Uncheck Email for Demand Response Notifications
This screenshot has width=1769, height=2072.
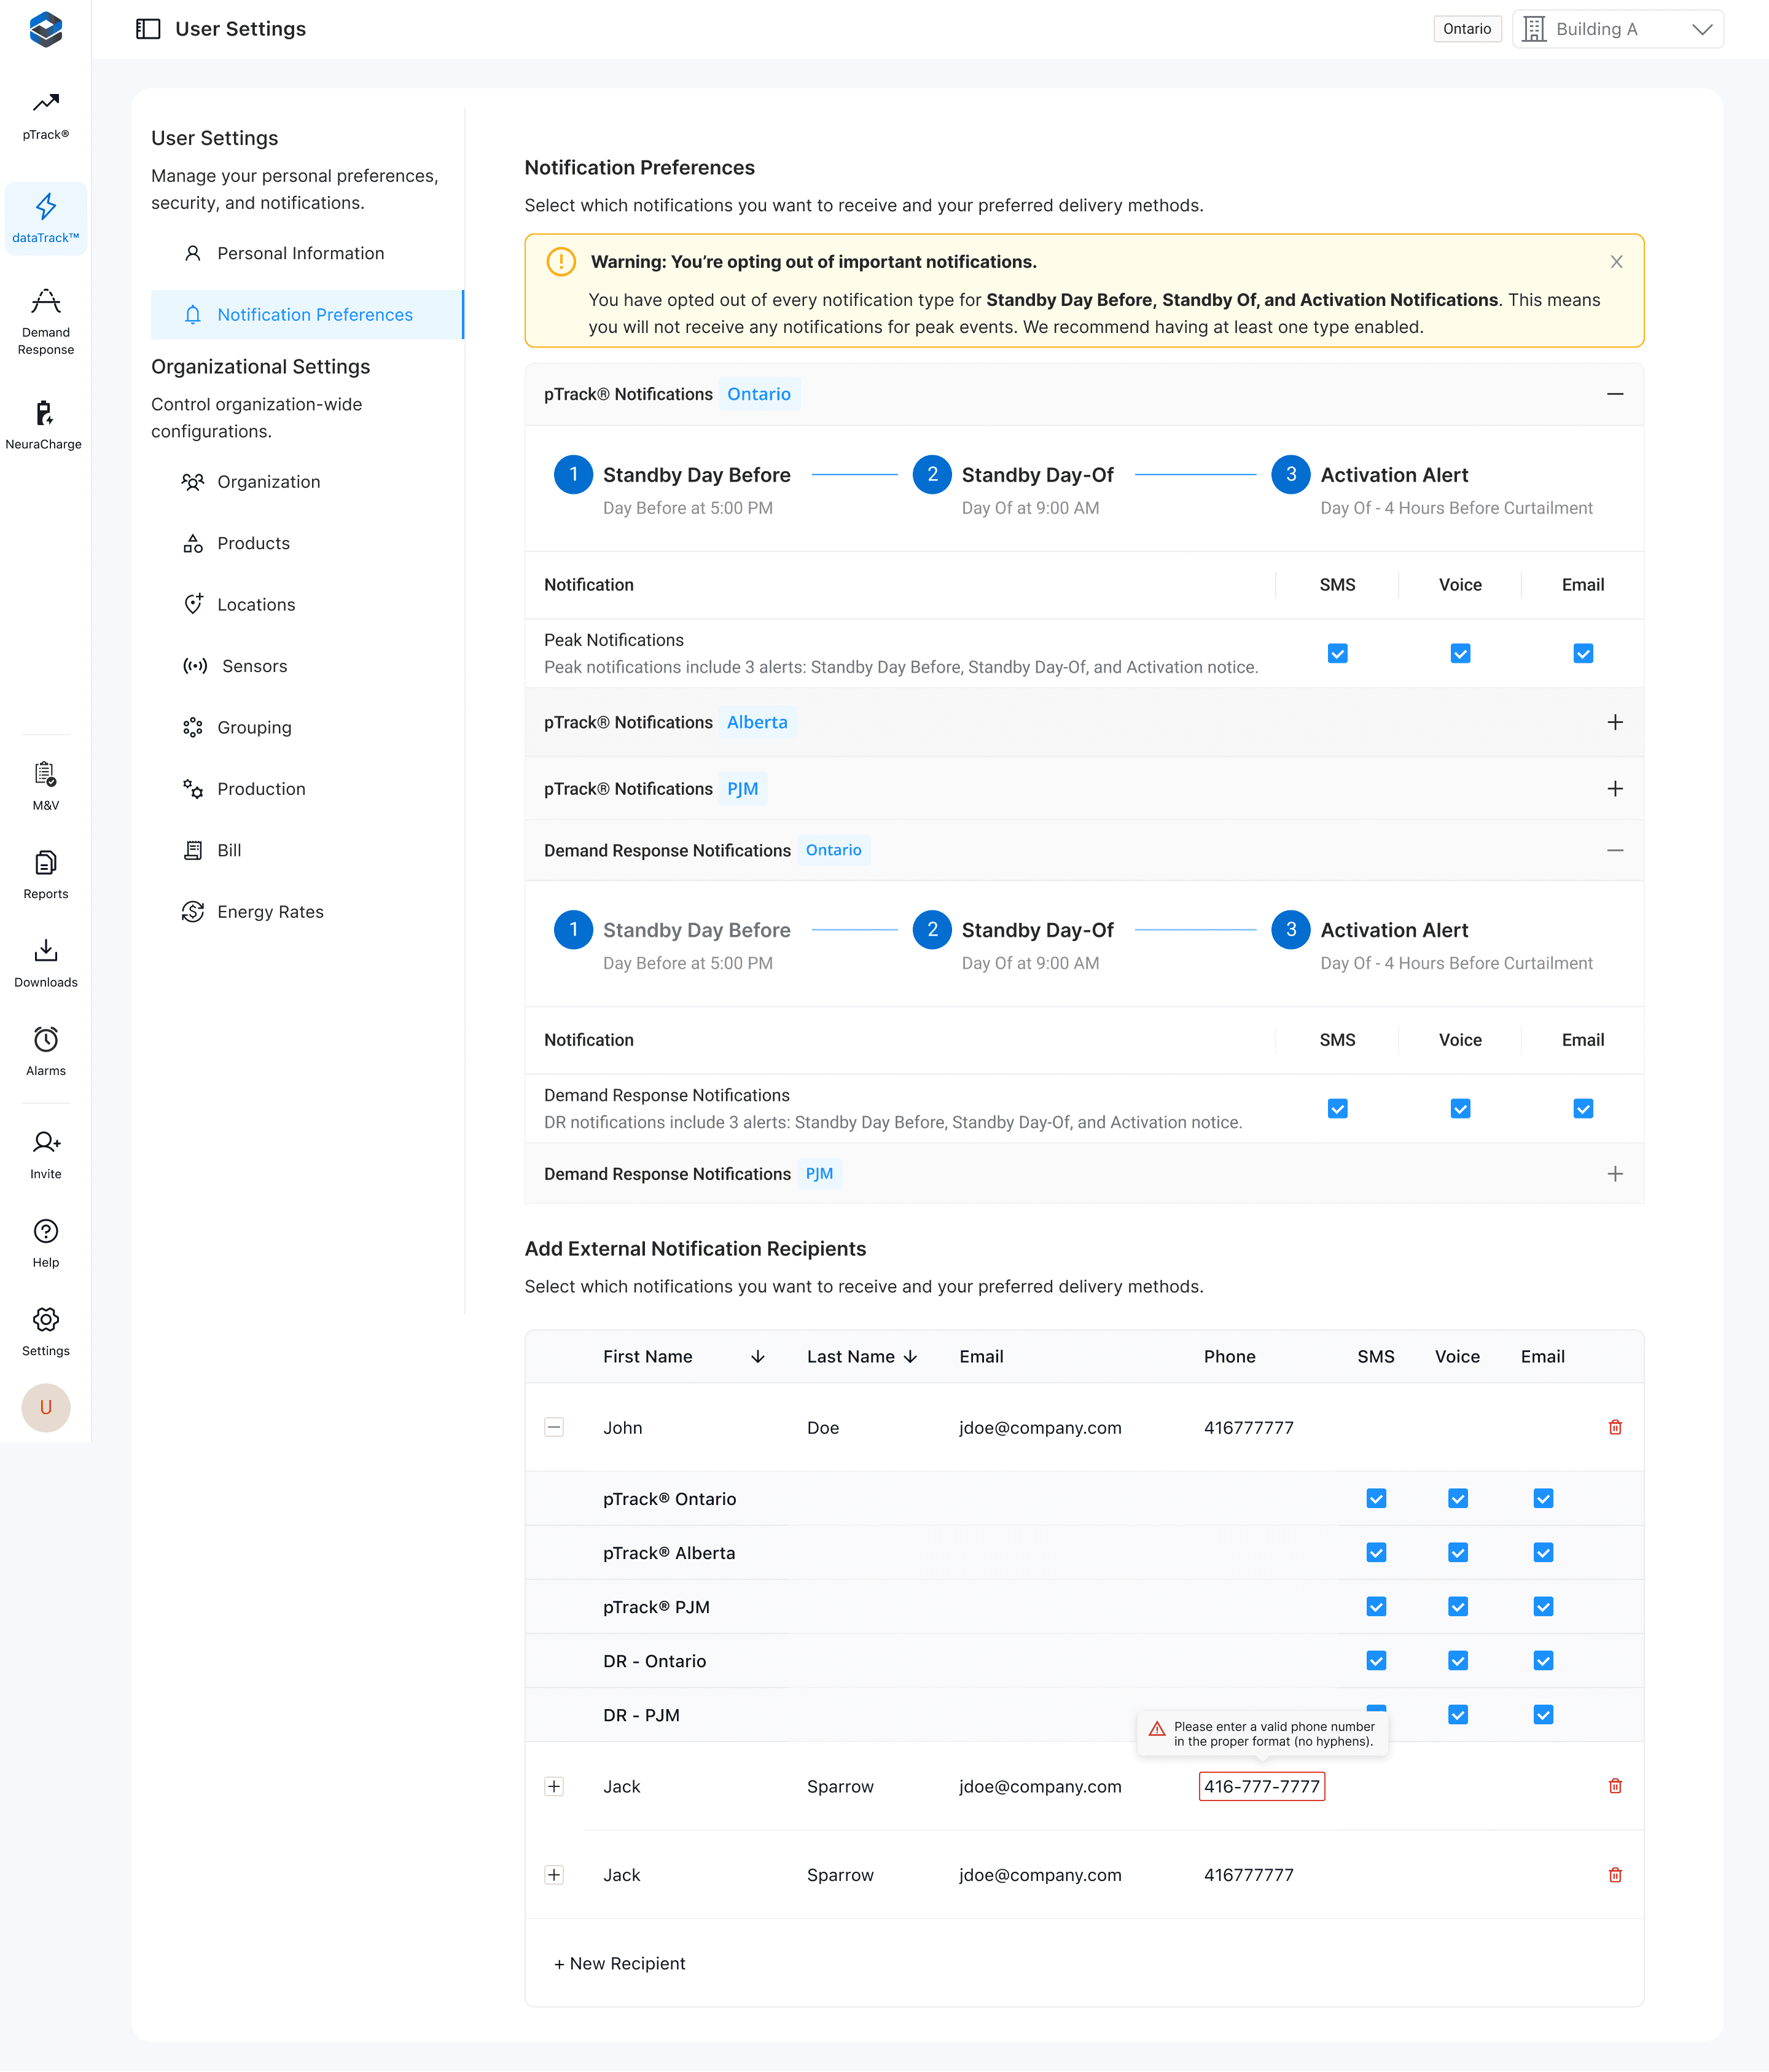tap(1582, 1108)
